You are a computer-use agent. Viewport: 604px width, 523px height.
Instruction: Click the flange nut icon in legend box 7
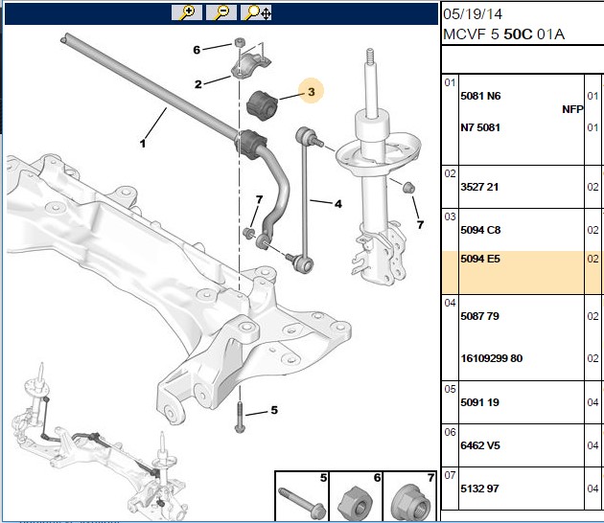(410, 502)
